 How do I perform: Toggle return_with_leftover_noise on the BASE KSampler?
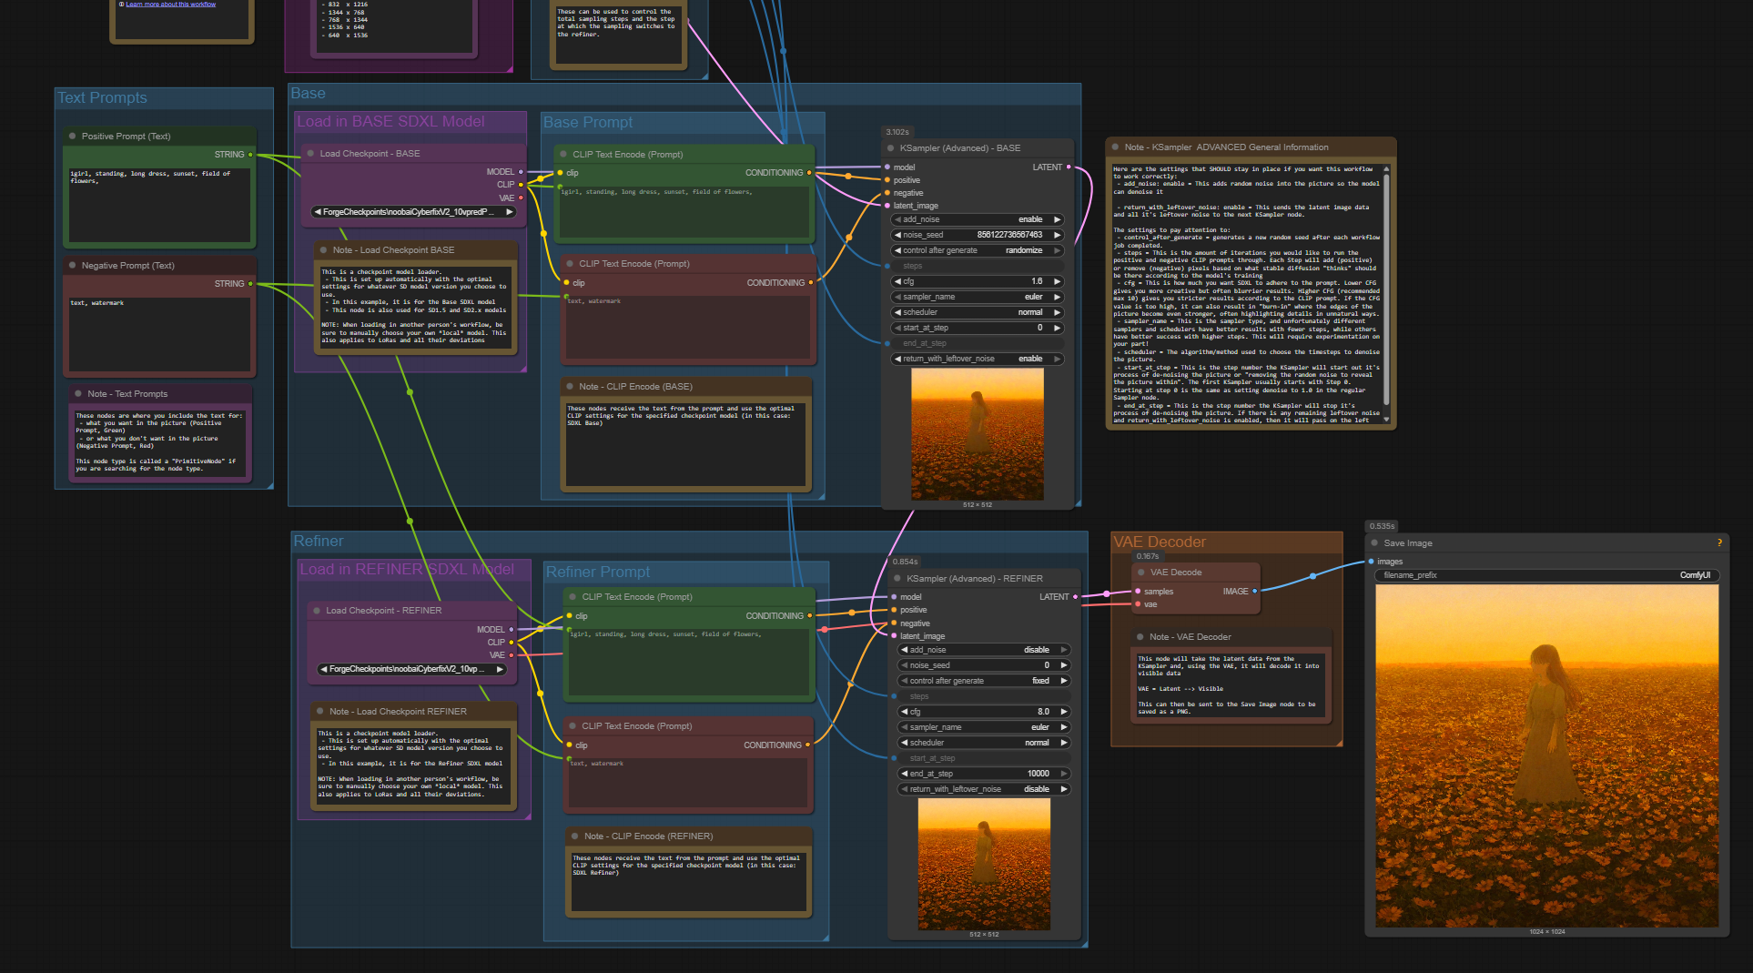pyautogui.click(x=978, y=359)
